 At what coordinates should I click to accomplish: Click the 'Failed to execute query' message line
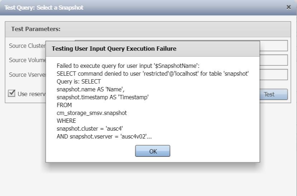[131, 66]
